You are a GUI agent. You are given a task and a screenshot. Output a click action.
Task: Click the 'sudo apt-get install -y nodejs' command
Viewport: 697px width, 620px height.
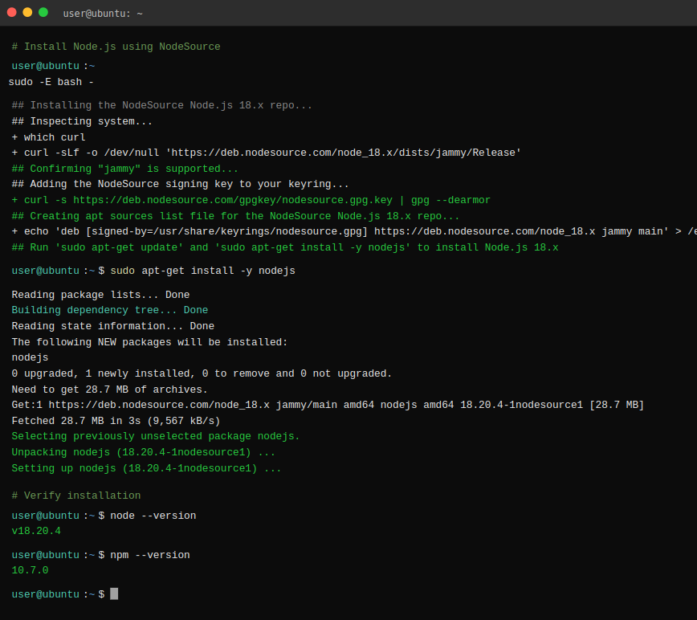[x=202, y=271]
